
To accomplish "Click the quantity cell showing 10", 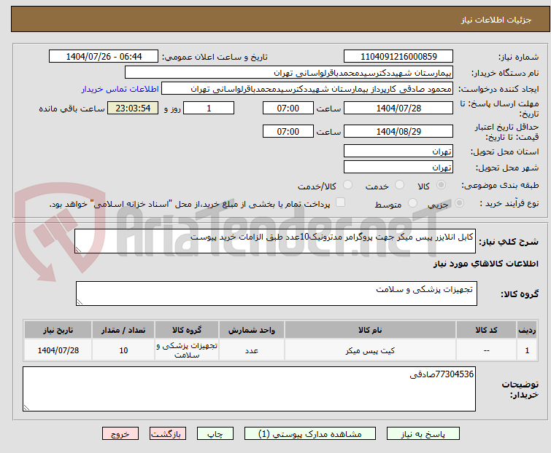I will [123, 350].
